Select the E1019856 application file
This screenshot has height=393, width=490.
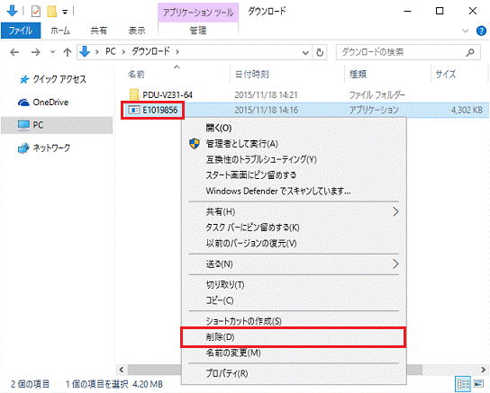(x=160, y=110)
